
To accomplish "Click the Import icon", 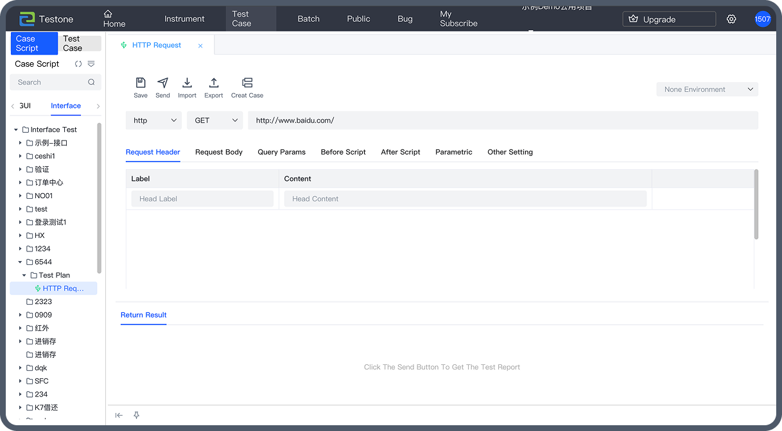I will click(187, 83).
